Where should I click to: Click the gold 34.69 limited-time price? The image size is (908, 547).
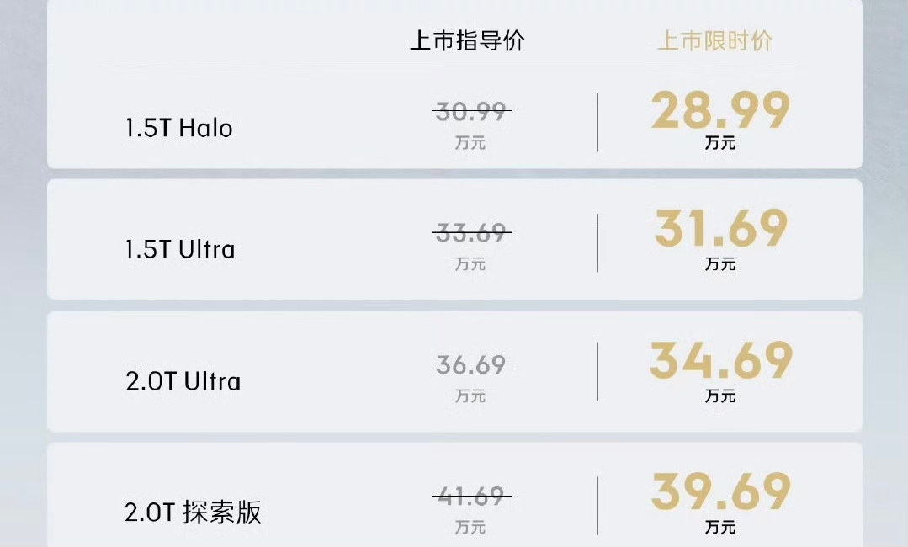721,360
